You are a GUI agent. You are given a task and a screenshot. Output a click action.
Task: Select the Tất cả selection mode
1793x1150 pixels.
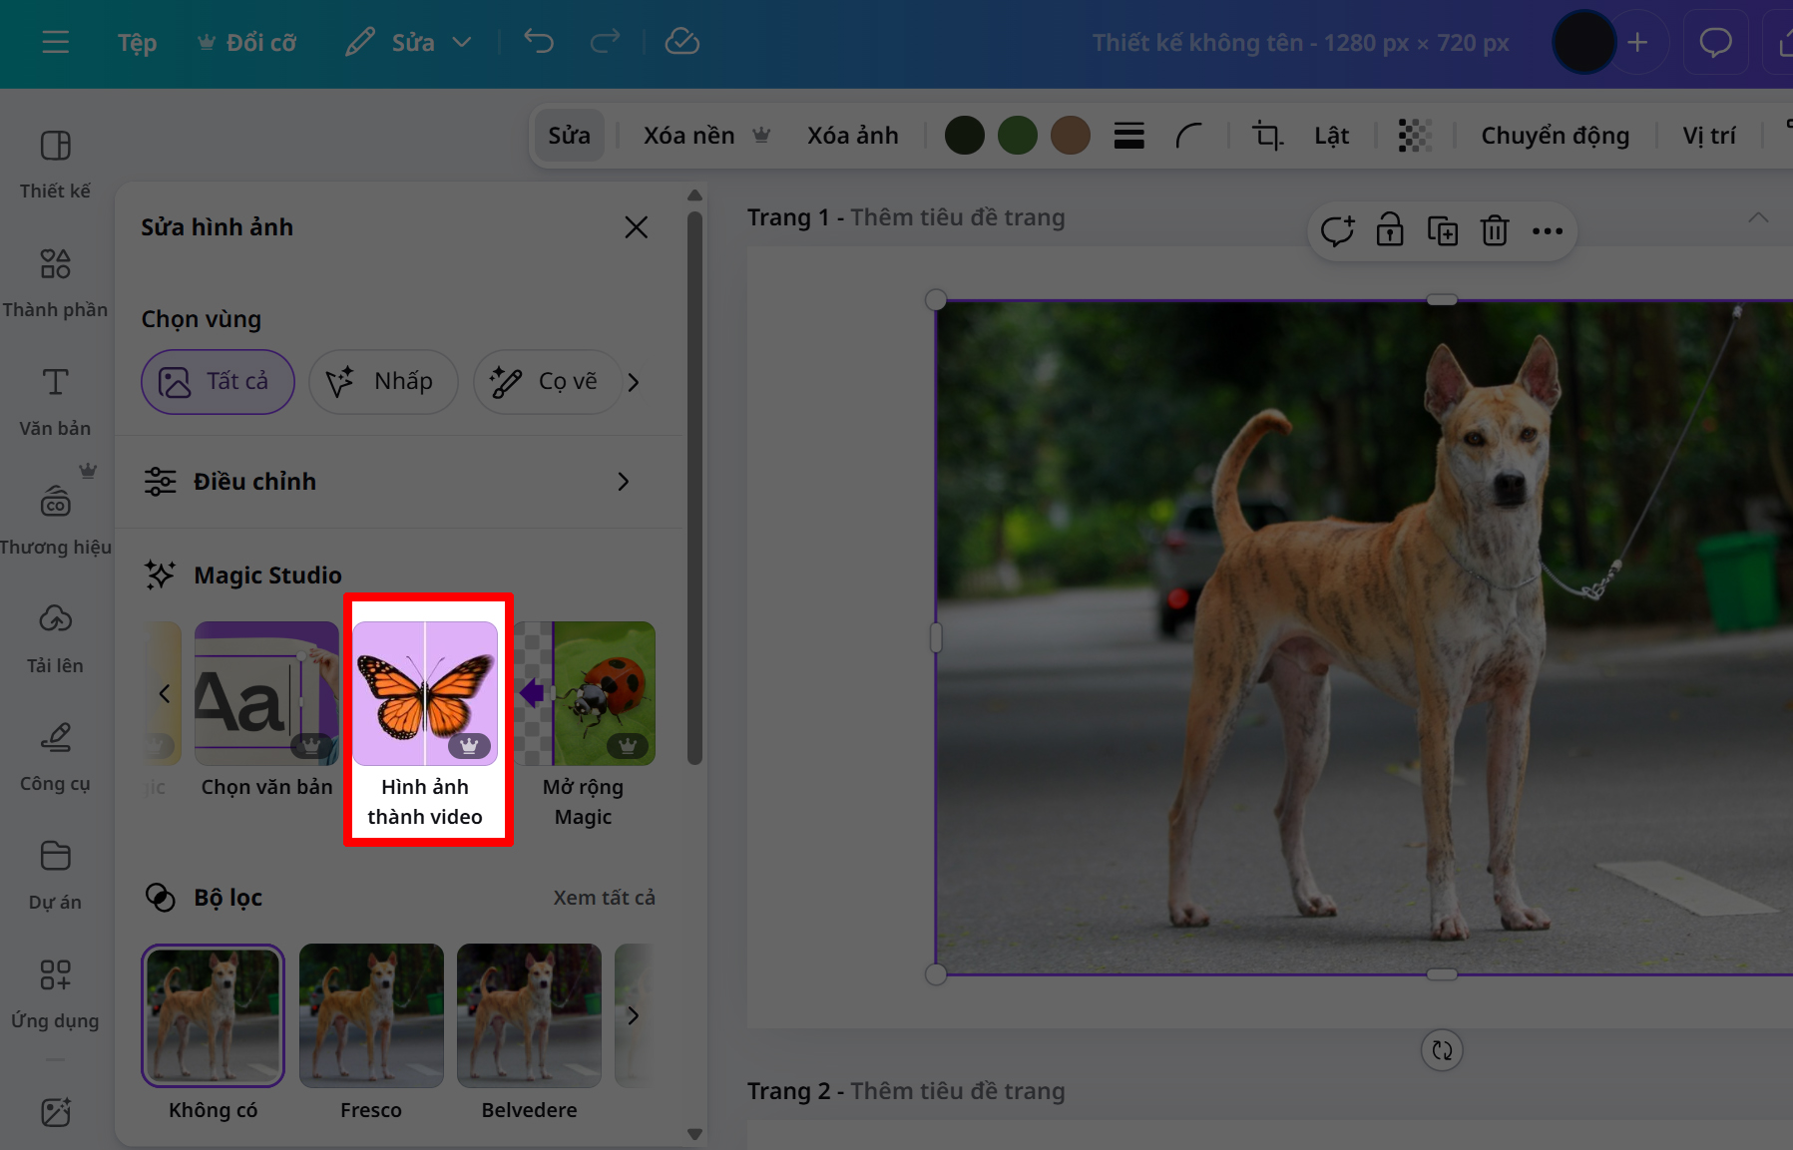218,382
